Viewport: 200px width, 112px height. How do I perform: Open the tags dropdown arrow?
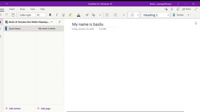coord(138,15)
